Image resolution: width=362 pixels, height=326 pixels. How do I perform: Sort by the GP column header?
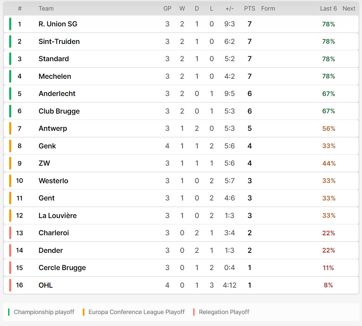167,8
